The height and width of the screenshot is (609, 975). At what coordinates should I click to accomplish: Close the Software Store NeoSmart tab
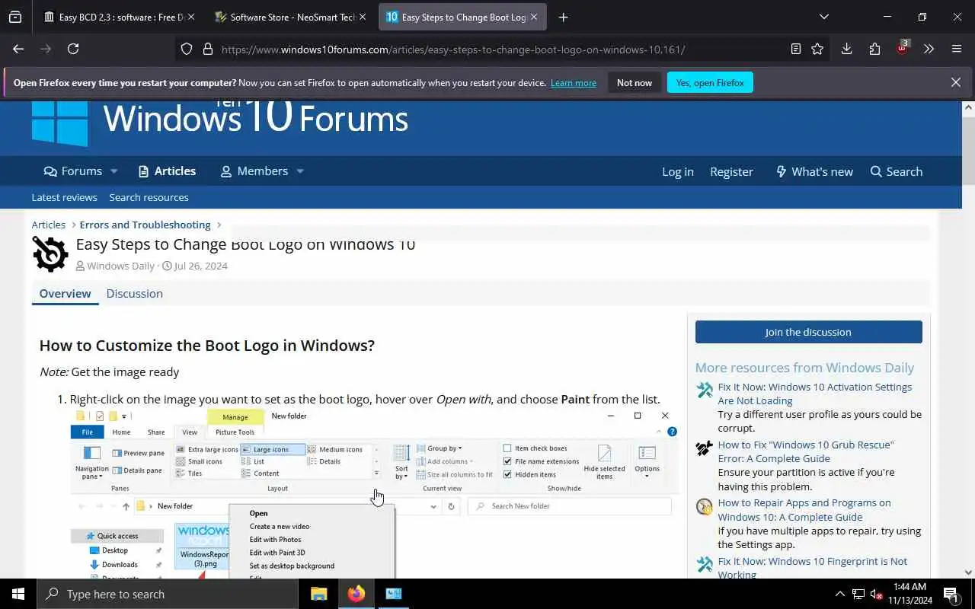pos(362,17)
